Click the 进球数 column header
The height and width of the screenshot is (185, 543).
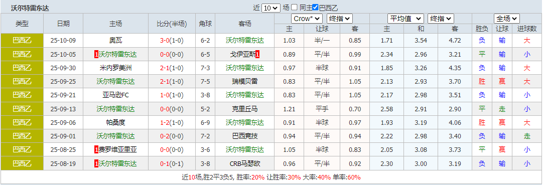tap(527, 29)
